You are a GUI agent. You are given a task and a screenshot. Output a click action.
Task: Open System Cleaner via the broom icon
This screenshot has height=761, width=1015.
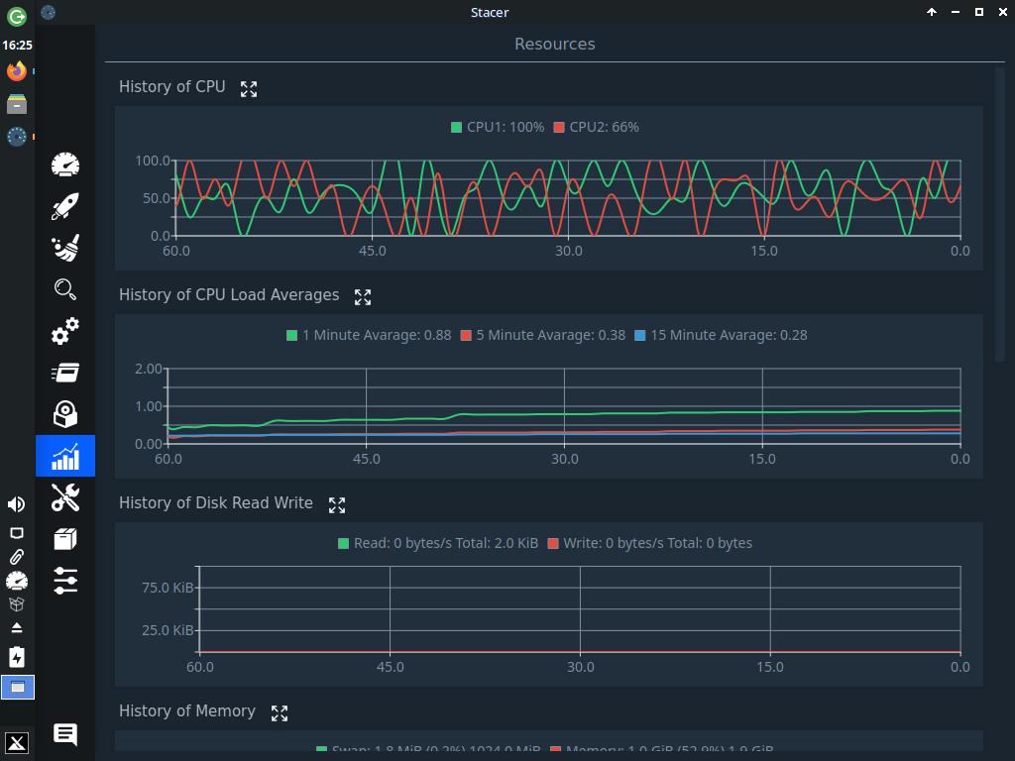coord(65,248)
